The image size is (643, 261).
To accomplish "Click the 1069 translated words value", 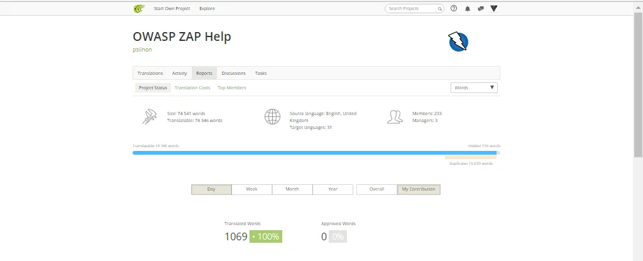I will pos(236,236).
